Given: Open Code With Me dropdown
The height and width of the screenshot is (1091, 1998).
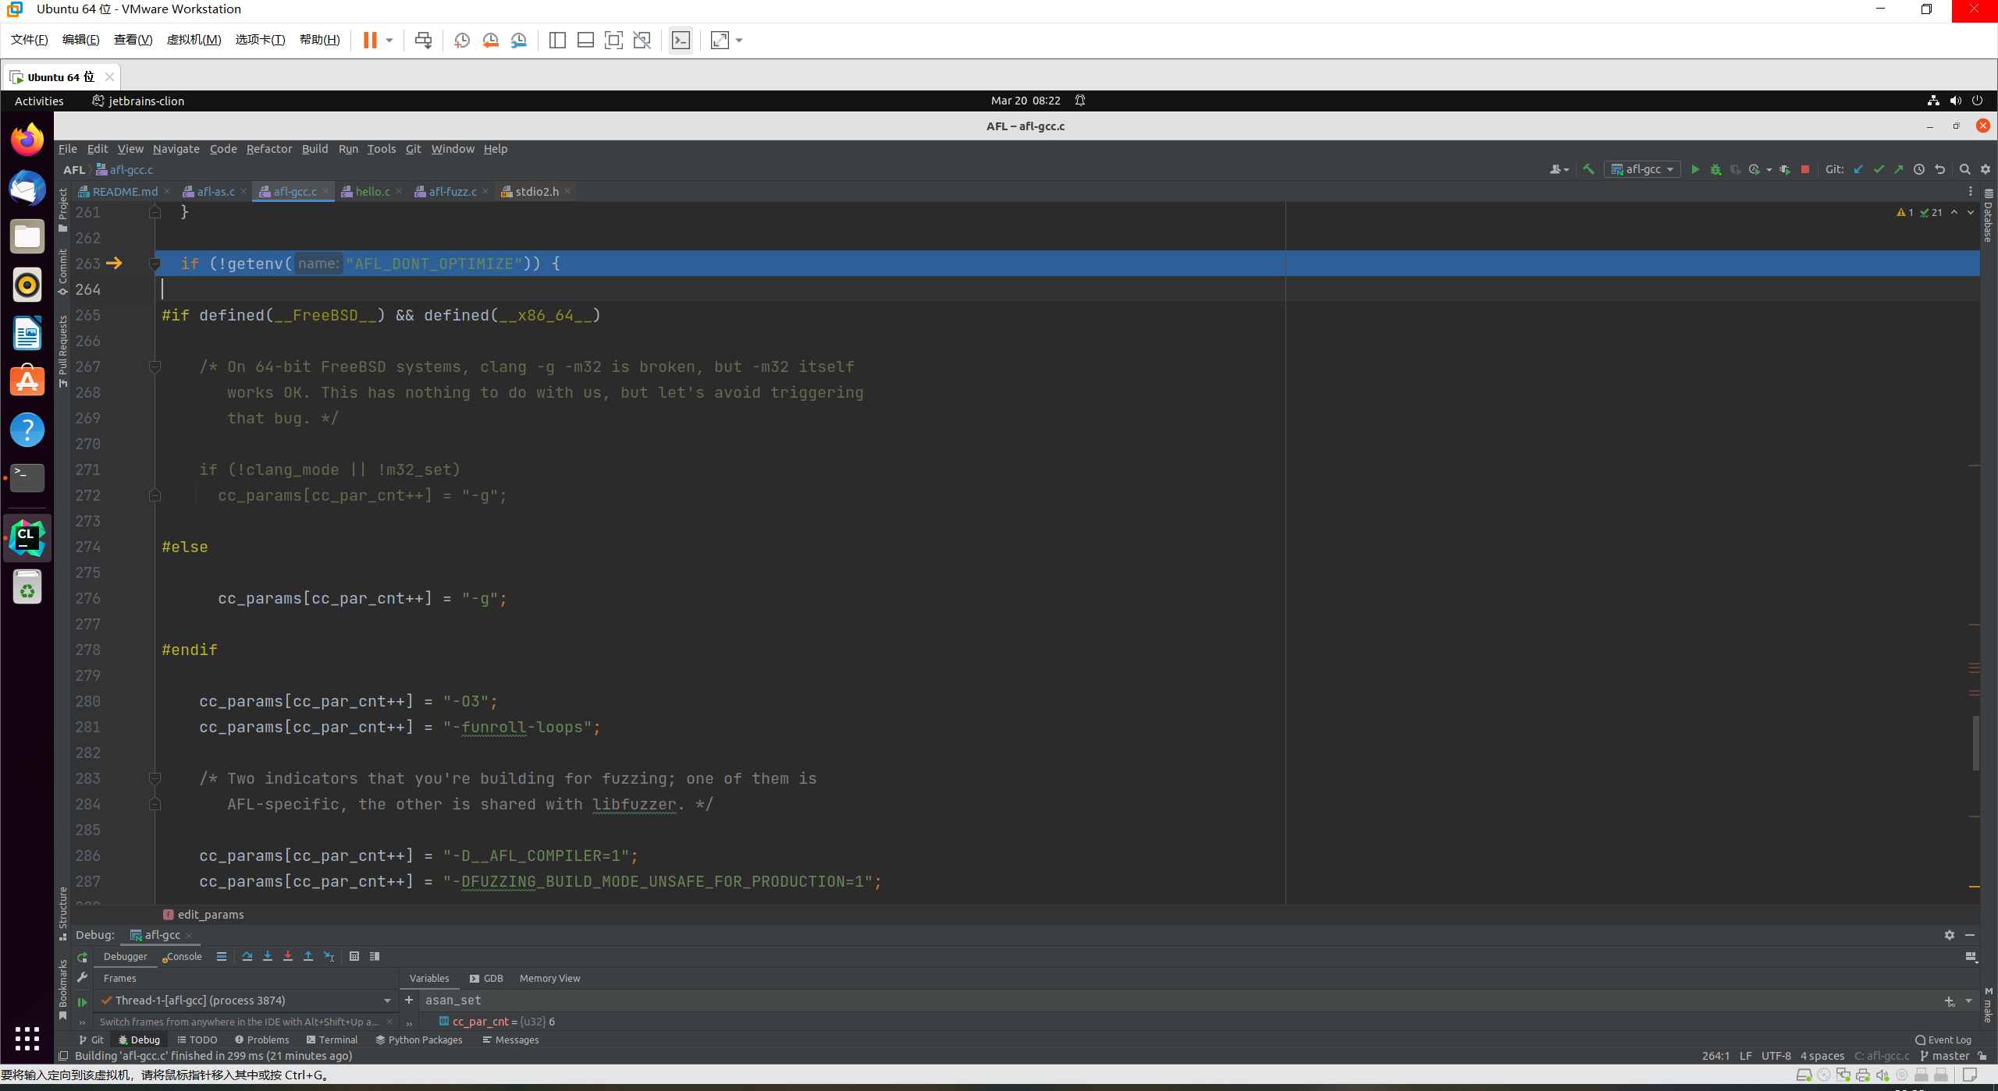Looking at the screenshot, I should click(1559, 169).
